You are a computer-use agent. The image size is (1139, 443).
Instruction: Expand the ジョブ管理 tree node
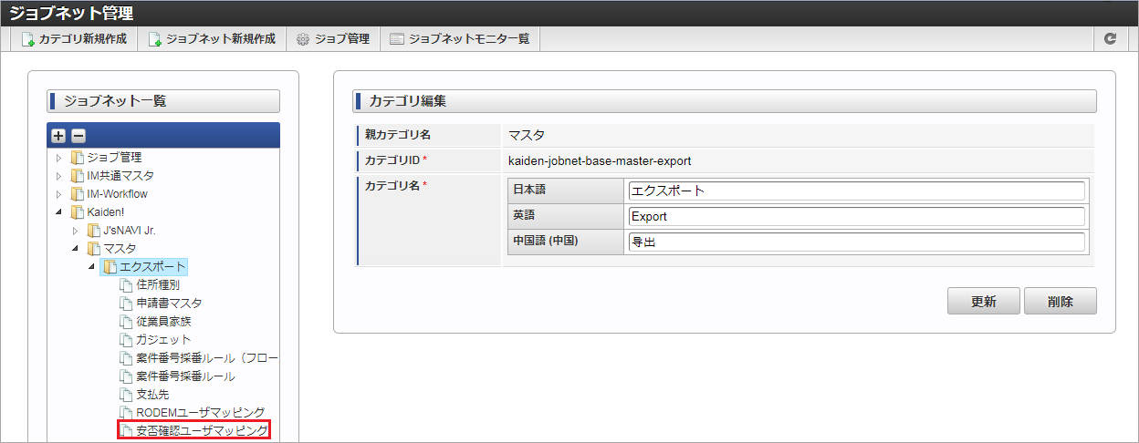60,158
